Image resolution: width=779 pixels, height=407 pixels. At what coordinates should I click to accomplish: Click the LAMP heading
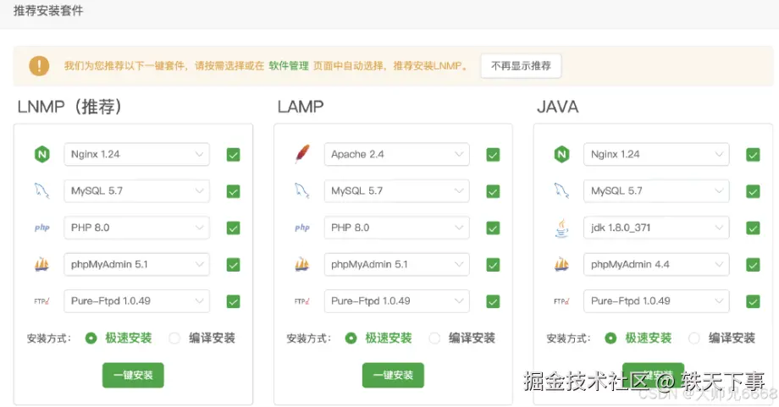pyautogui.click(x=301, y=107)
